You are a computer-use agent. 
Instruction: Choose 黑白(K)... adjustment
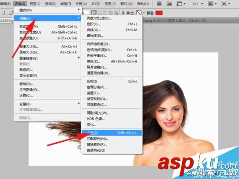pyautogui.click(x=111, y=62)
